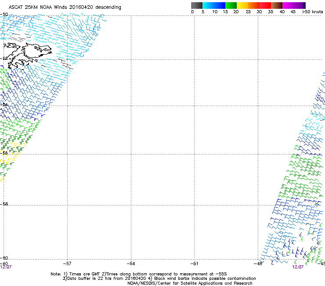Click the "-56" latitude axis label
The image size is (325, 286).
[x=4, y=153]
